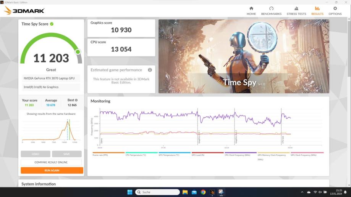This screenshot has width=351, height=197.
Task: Open the Options tab
Action: click(x=335, y=11)
